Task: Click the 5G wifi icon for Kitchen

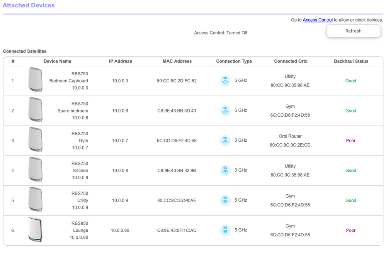Action: pos(225,171)
